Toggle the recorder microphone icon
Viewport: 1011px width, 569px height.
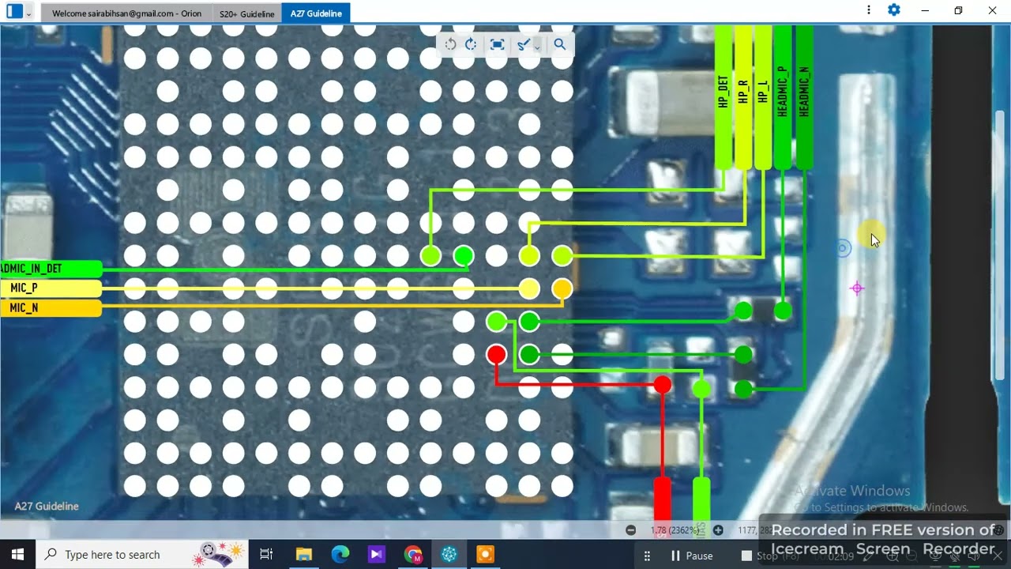point(954,556)
